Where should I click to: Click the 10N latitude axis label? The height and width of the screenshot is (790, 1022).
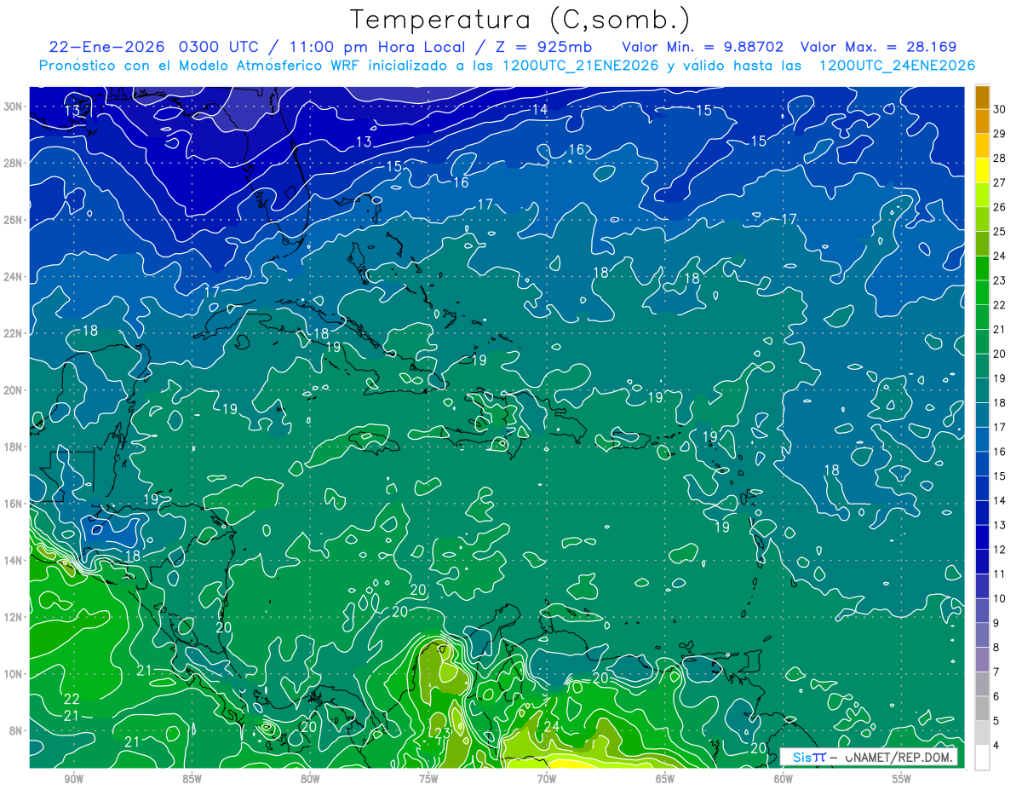14,674
